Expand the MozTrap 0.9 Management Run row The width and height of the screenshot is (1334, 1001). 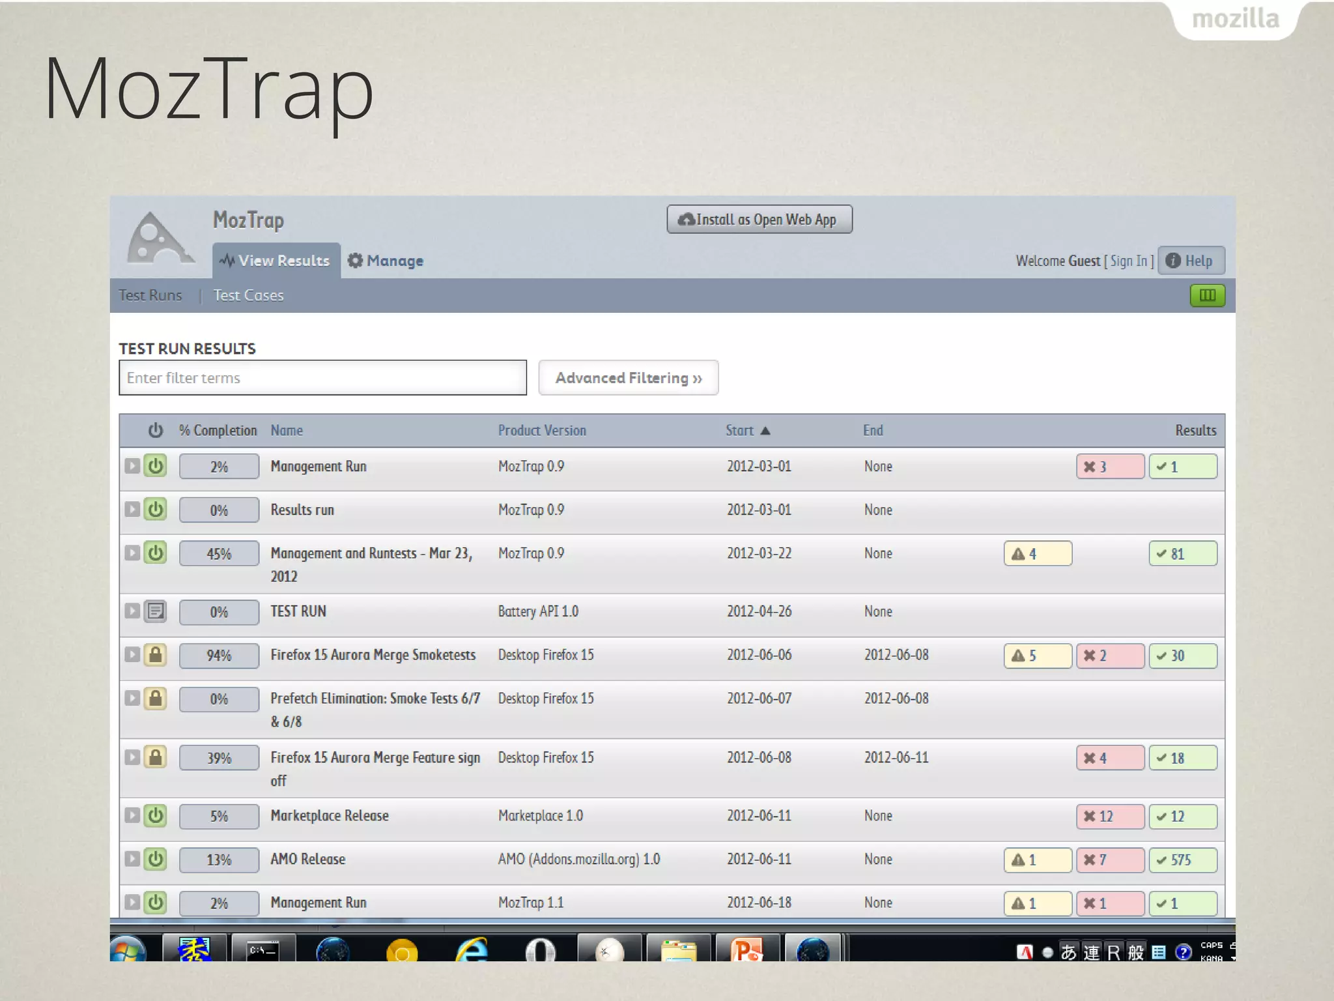[x=132, y=466]
